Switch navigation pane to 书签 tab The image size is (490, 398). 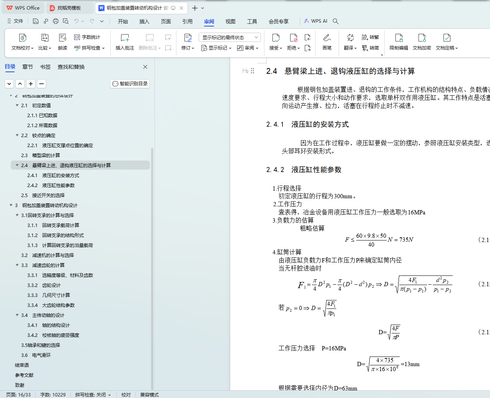point(45,67)
